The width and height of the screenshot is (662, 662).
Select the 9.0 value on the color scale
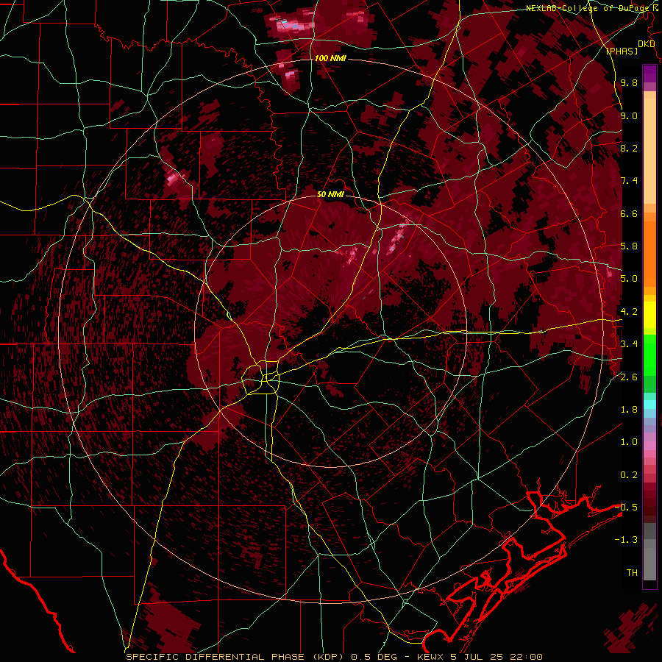click(x=629, y=115)
